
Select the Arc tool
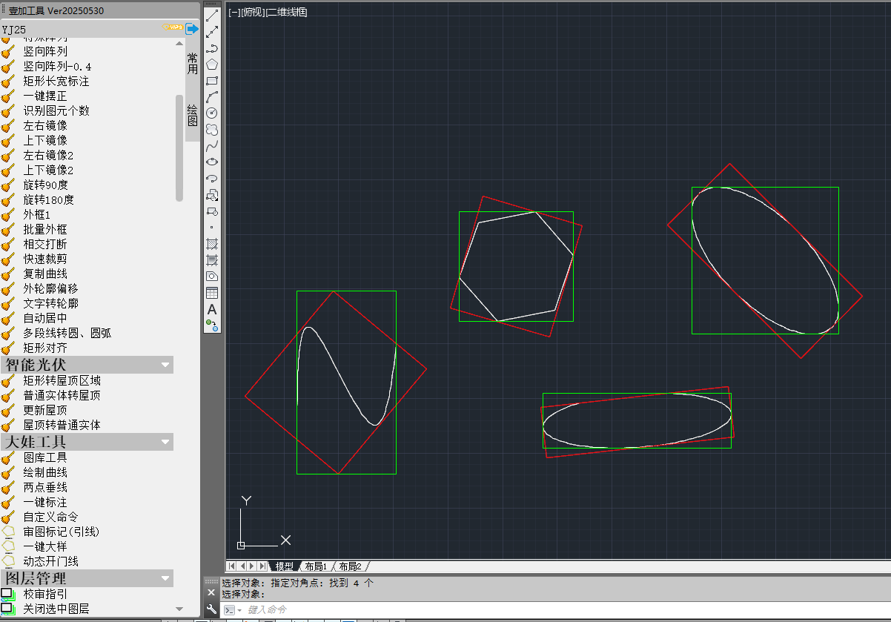click(212, 96)
